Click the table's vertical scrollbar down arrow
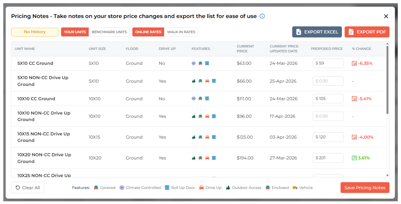The height and width of the screenshot is (204, 401). pyautogui.click(x=387, y=175)
